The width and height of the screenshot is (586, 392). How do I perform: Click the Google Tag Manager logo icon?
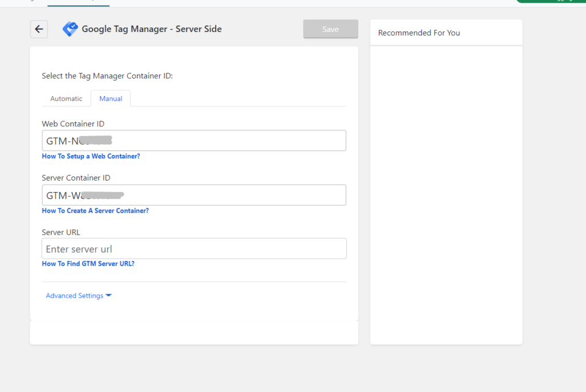pos(70,29)
